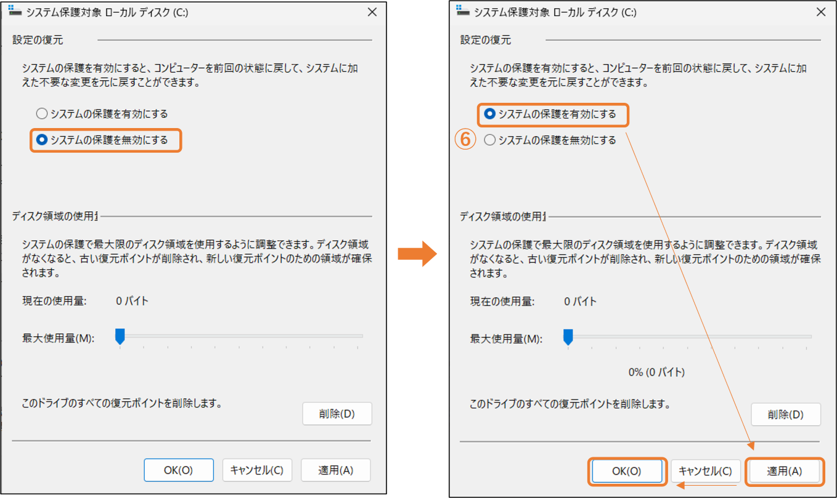Click the drive icon in right dialog title bar
The height and width of the screenshot is (498, 837).
pyautogui.click(x=463, y=10)
